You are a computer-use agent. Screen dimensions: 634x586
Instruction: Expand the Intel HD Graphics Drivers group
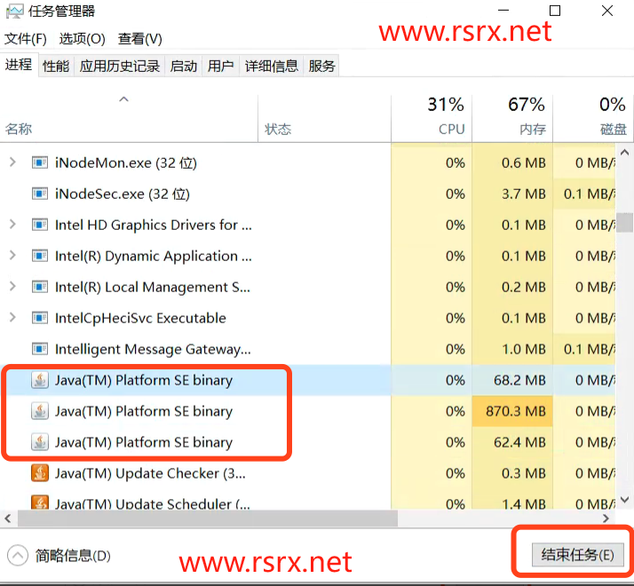point(12,225)
